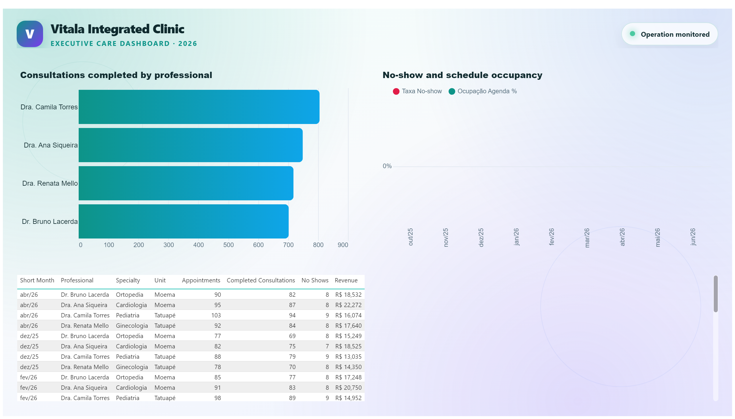The image size is (735, 419).
Task: Click revenue cell R$ 17,640
Action: tap(348, 326)
